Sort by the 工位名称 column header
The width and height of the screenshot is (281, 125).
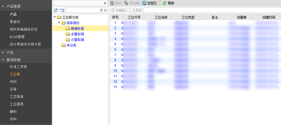pyautogui.click(x=161, y=17)
